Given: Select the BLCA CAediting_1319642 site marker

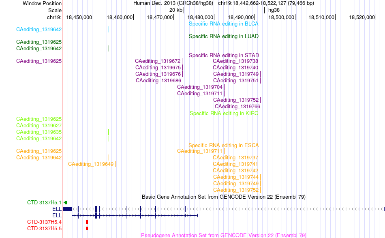Looking at the screenshot, I should coord(109,30).
